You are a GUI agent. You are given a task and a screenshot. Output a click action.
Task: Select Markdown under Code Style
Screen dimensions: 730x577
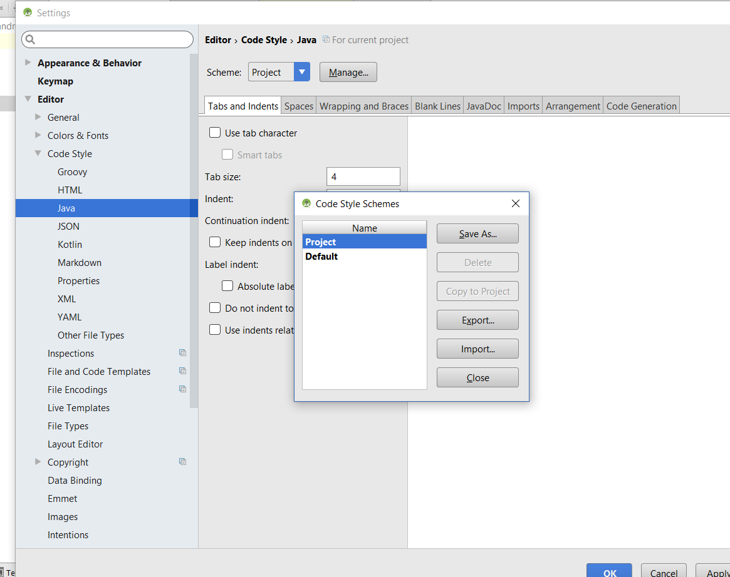80,262
